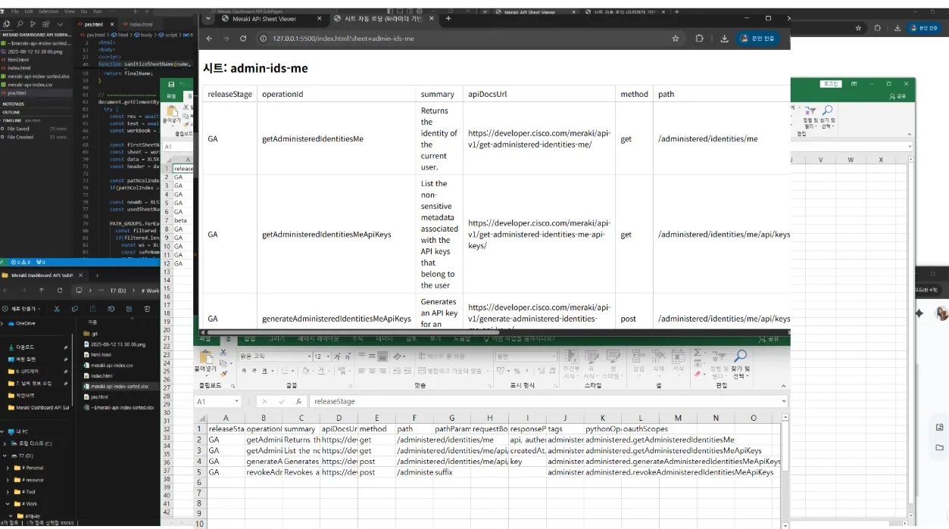
Task: Click the Excel fill color bucket icon
Action: [304, 372]
